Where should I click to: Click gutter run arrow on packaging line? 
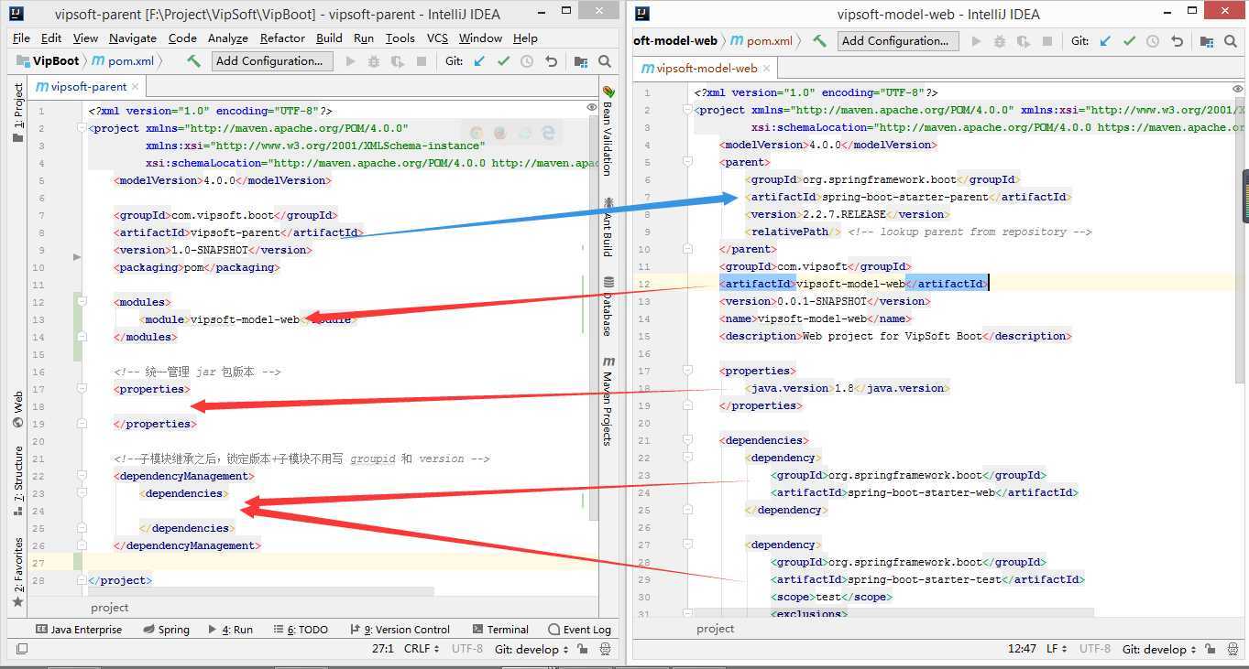(77, 258)
